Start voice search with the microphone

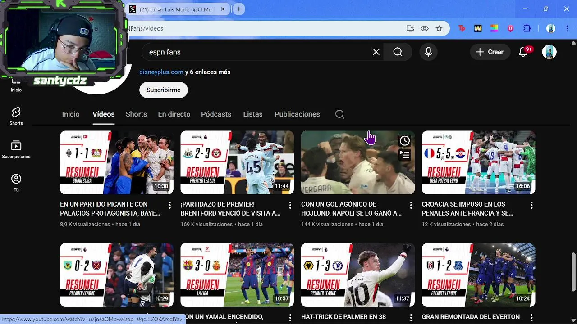[429, 52]
